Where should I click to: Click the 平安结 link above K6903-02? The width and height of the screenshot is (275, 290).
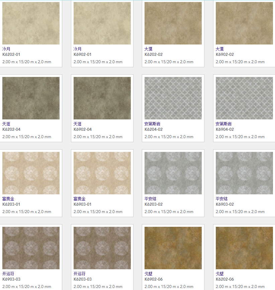pyautogui.click(x=222, y=199)
